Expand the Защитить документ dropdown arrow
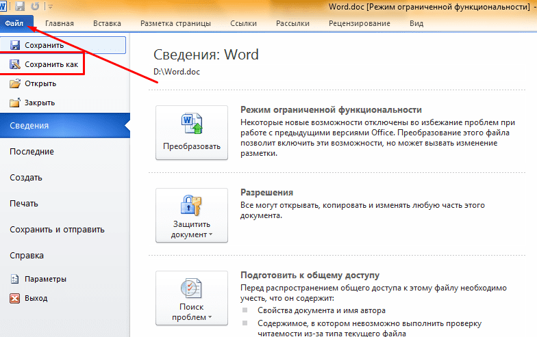Image resolution: width=537 pixels, height=337 pixels. (x=211, y=234)
